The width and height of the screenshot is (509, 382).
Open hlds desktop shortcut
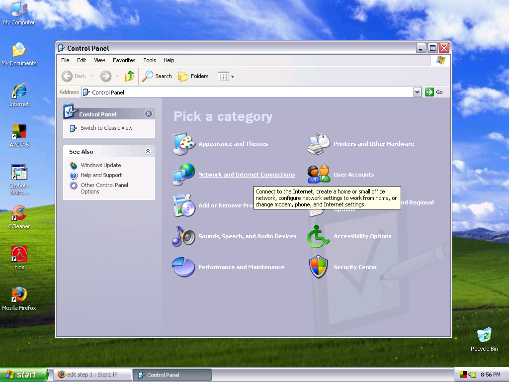click(x=19, y=258)
